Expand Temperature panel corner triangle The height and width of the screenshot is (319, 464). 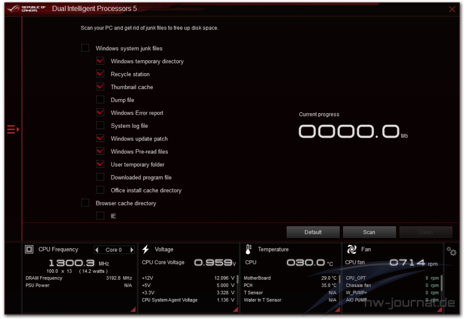pyautogui.click(x=337, y=309)
